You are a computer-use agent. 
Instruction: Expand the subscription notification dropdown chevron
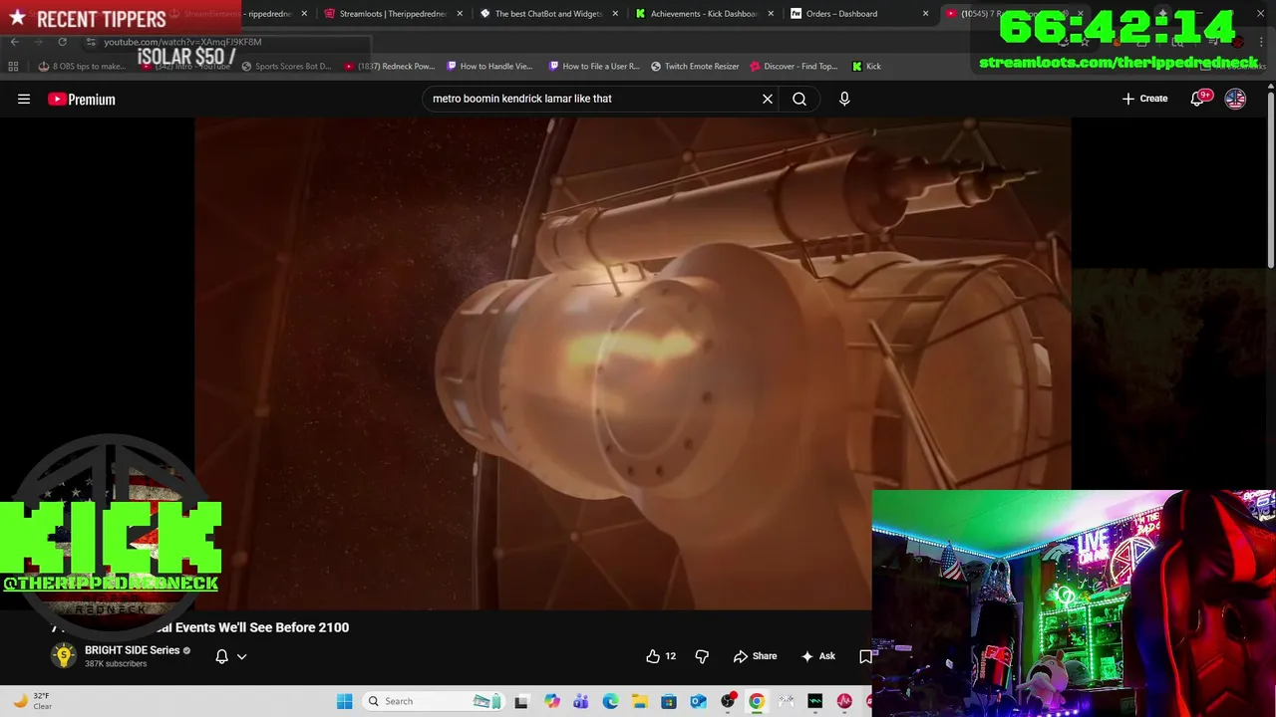pos(241,656)
